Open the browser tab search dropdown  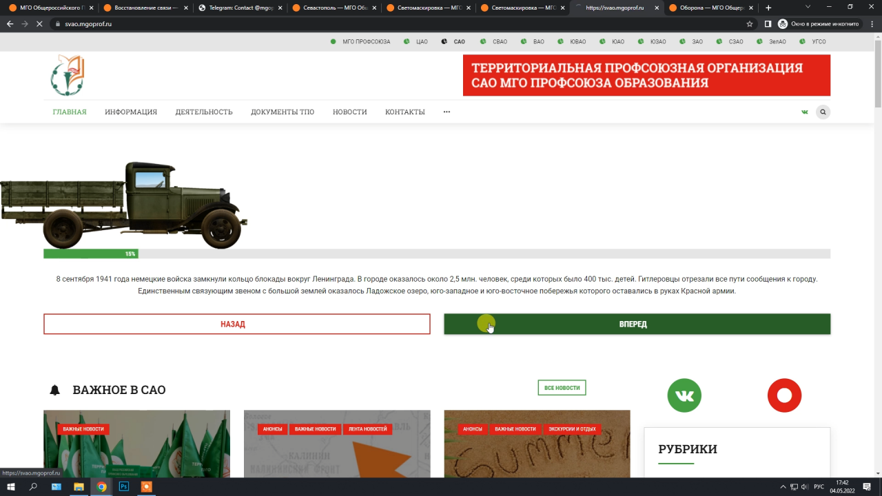pyautogui.click(x=808, y=7)
